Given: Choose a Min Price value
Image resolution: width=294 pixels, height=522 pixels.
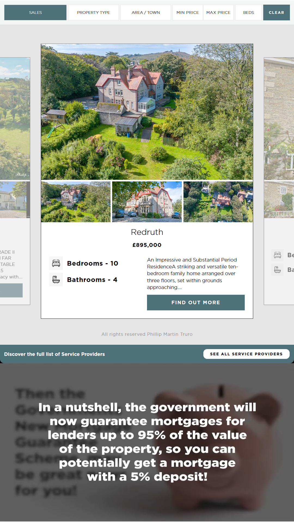Looking at the screenshot, I should [x=188, y=13].
